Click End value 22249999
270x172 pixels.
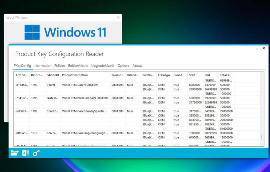point(211,102)
